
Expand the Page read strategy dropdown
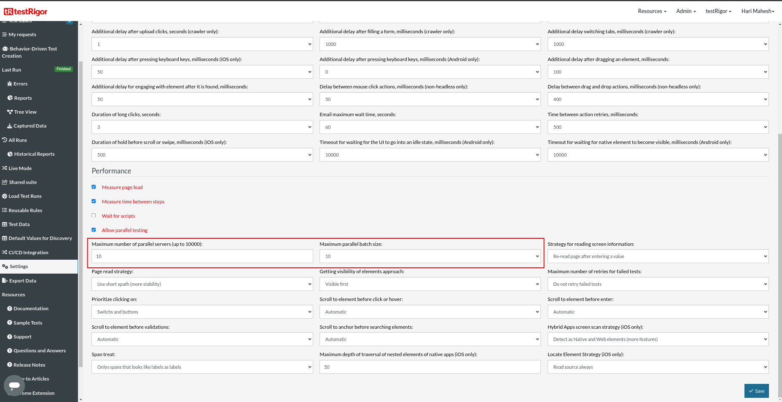[202, 284]
